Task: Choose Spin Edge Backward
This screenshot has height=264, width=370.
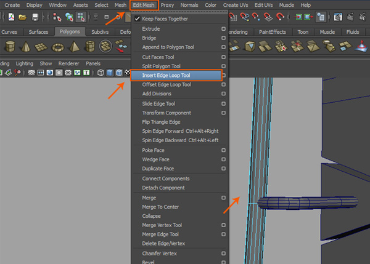Action: 179,140
